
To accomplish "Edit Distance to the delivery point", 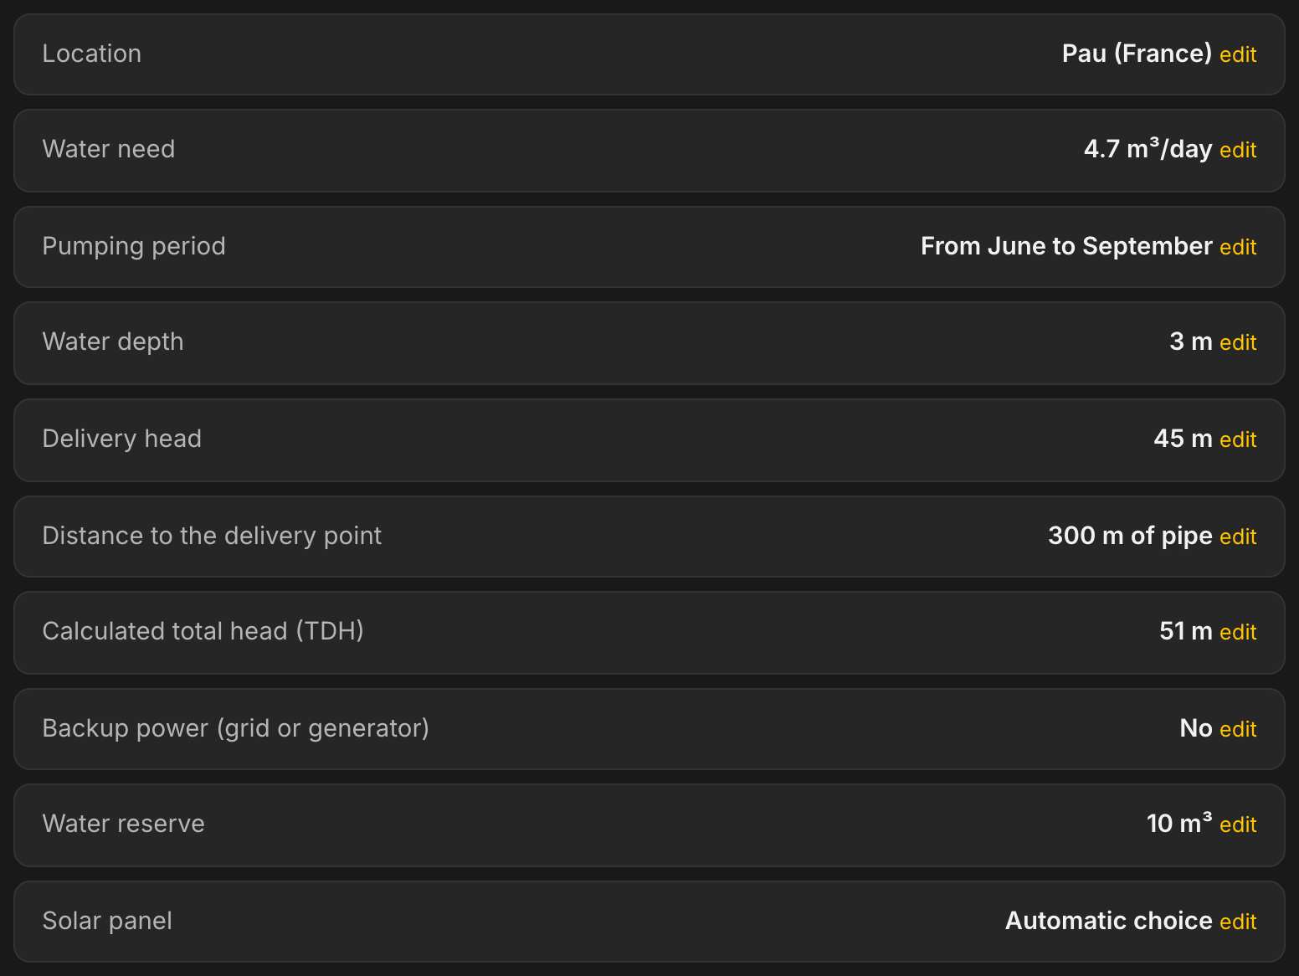I will (1238, 537).
